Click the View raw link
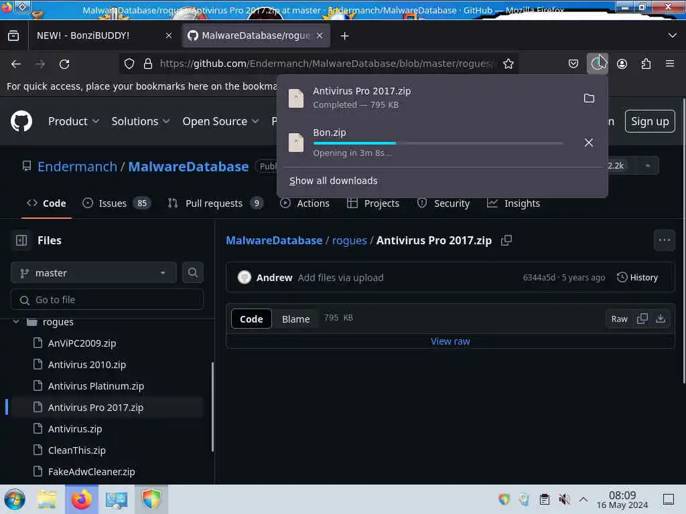Image resolution: width=686 pixels, height=514 pixels. coord(450,341)
